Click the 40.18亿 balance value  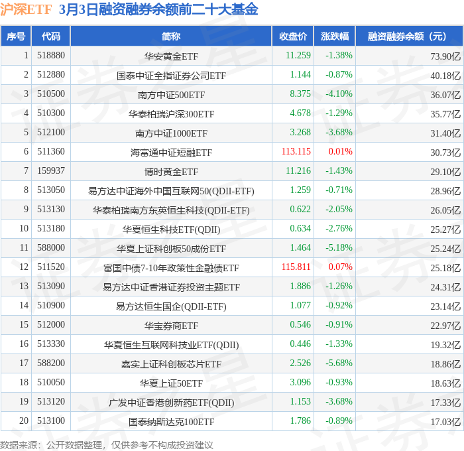pos(445,76)
